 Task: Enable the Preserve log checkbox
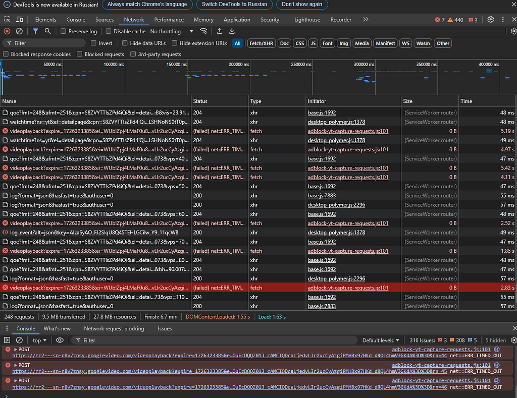pyautogui.click(x=63, y=31)
